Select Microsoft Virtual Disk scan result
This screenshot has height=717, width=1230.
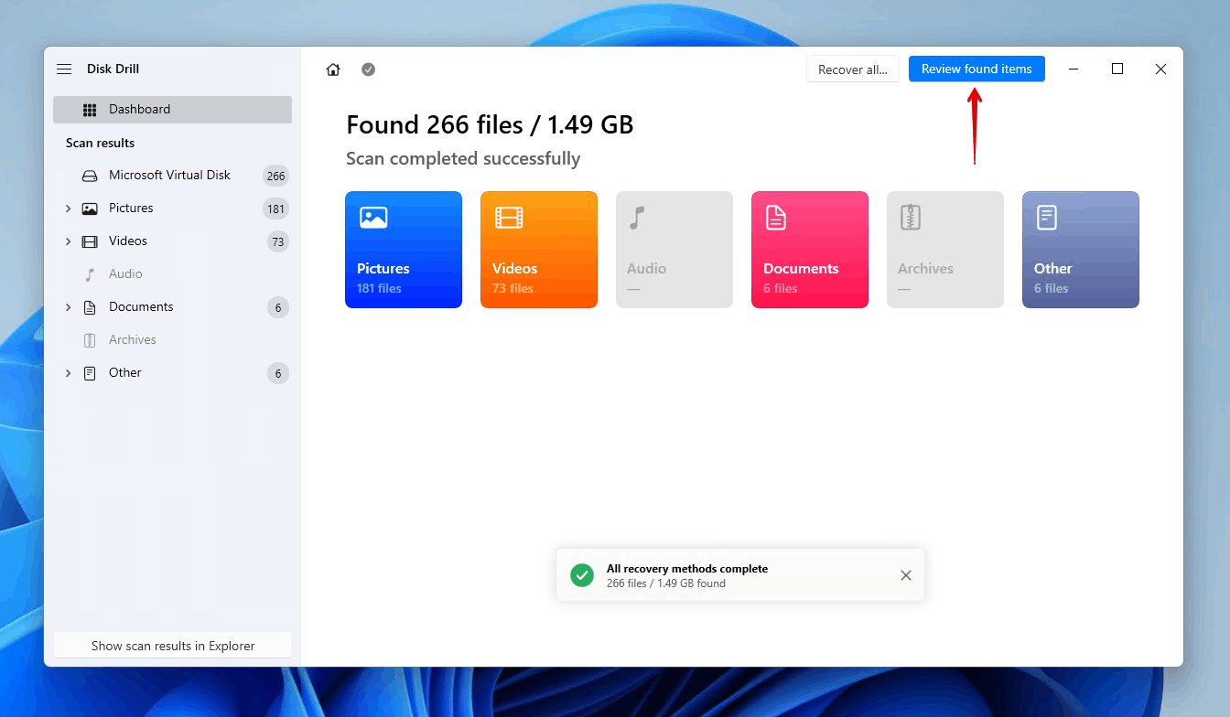pyautogui.click(x=172, y=176)
